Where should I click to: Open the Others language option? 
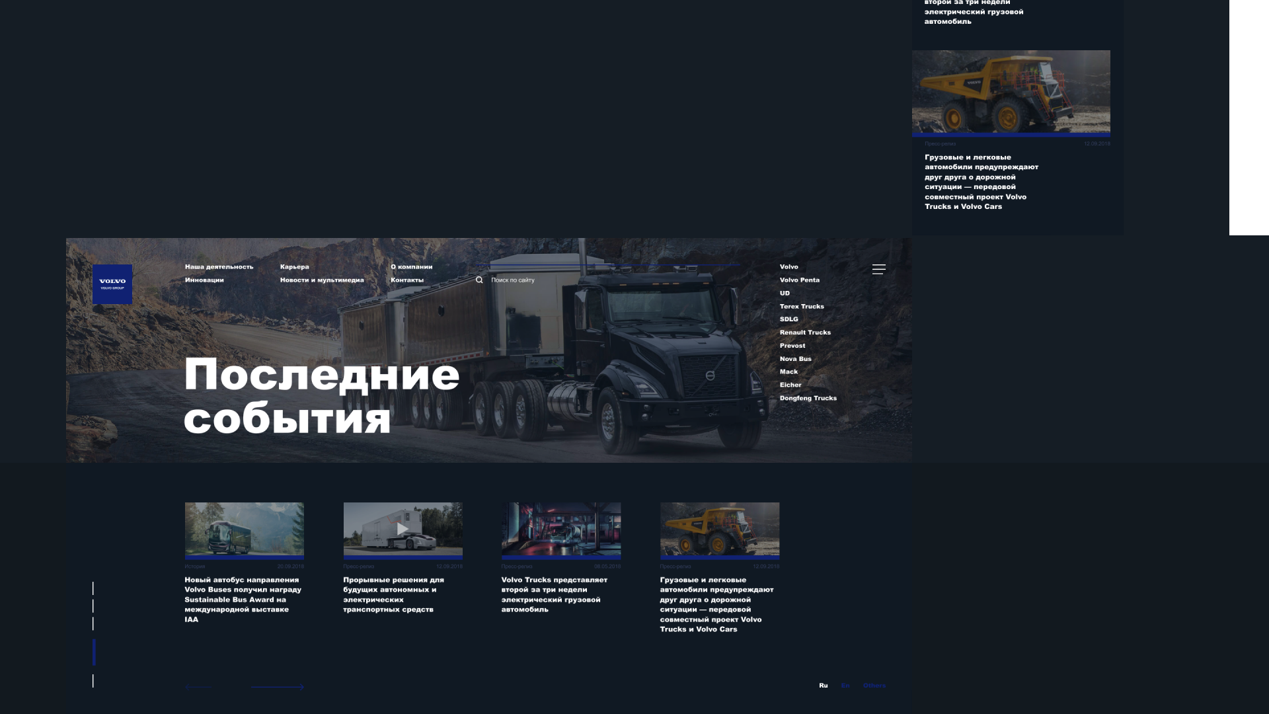click(874, 686)
